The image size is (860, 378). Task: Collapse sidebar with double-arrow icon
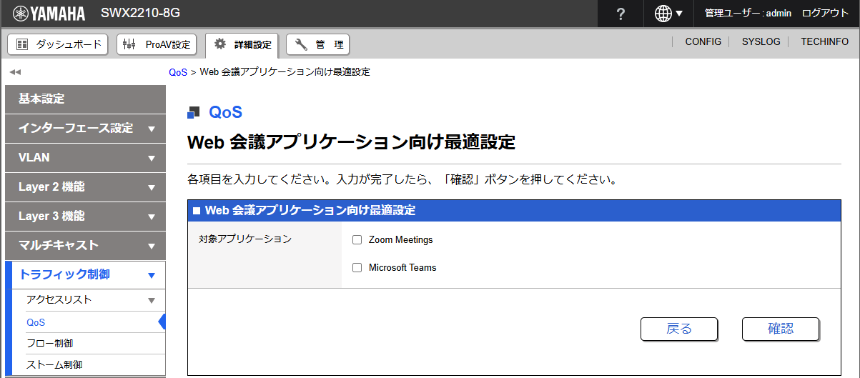(15, 72)
